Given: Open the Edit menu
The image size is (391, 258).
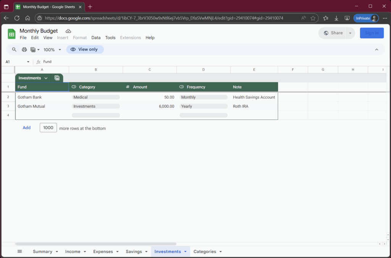Looking at the screenshot, I should click(35, 38).
